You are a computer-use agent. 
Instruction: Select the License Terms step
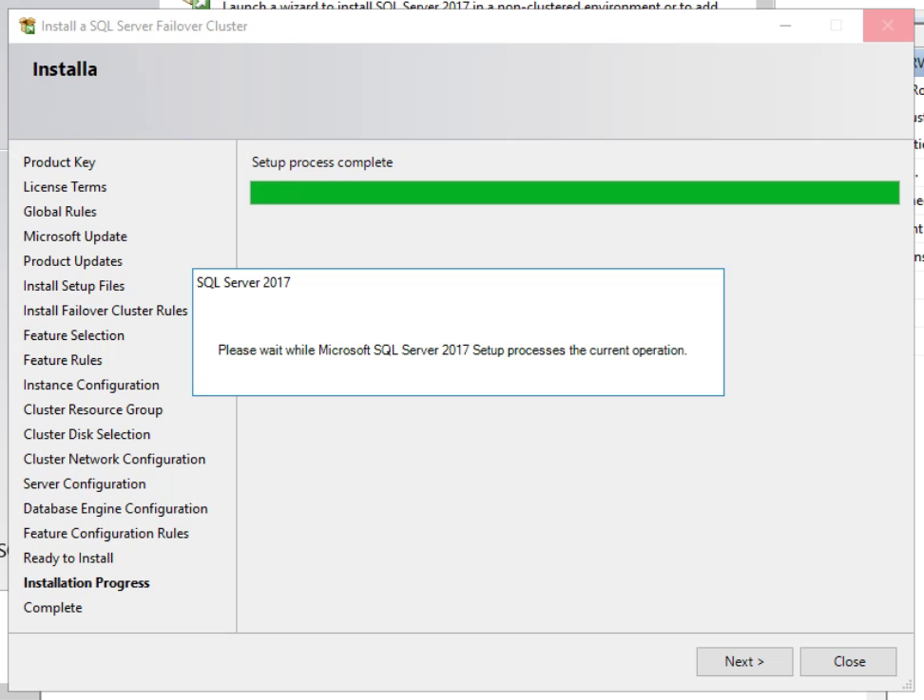pos(65,186)
